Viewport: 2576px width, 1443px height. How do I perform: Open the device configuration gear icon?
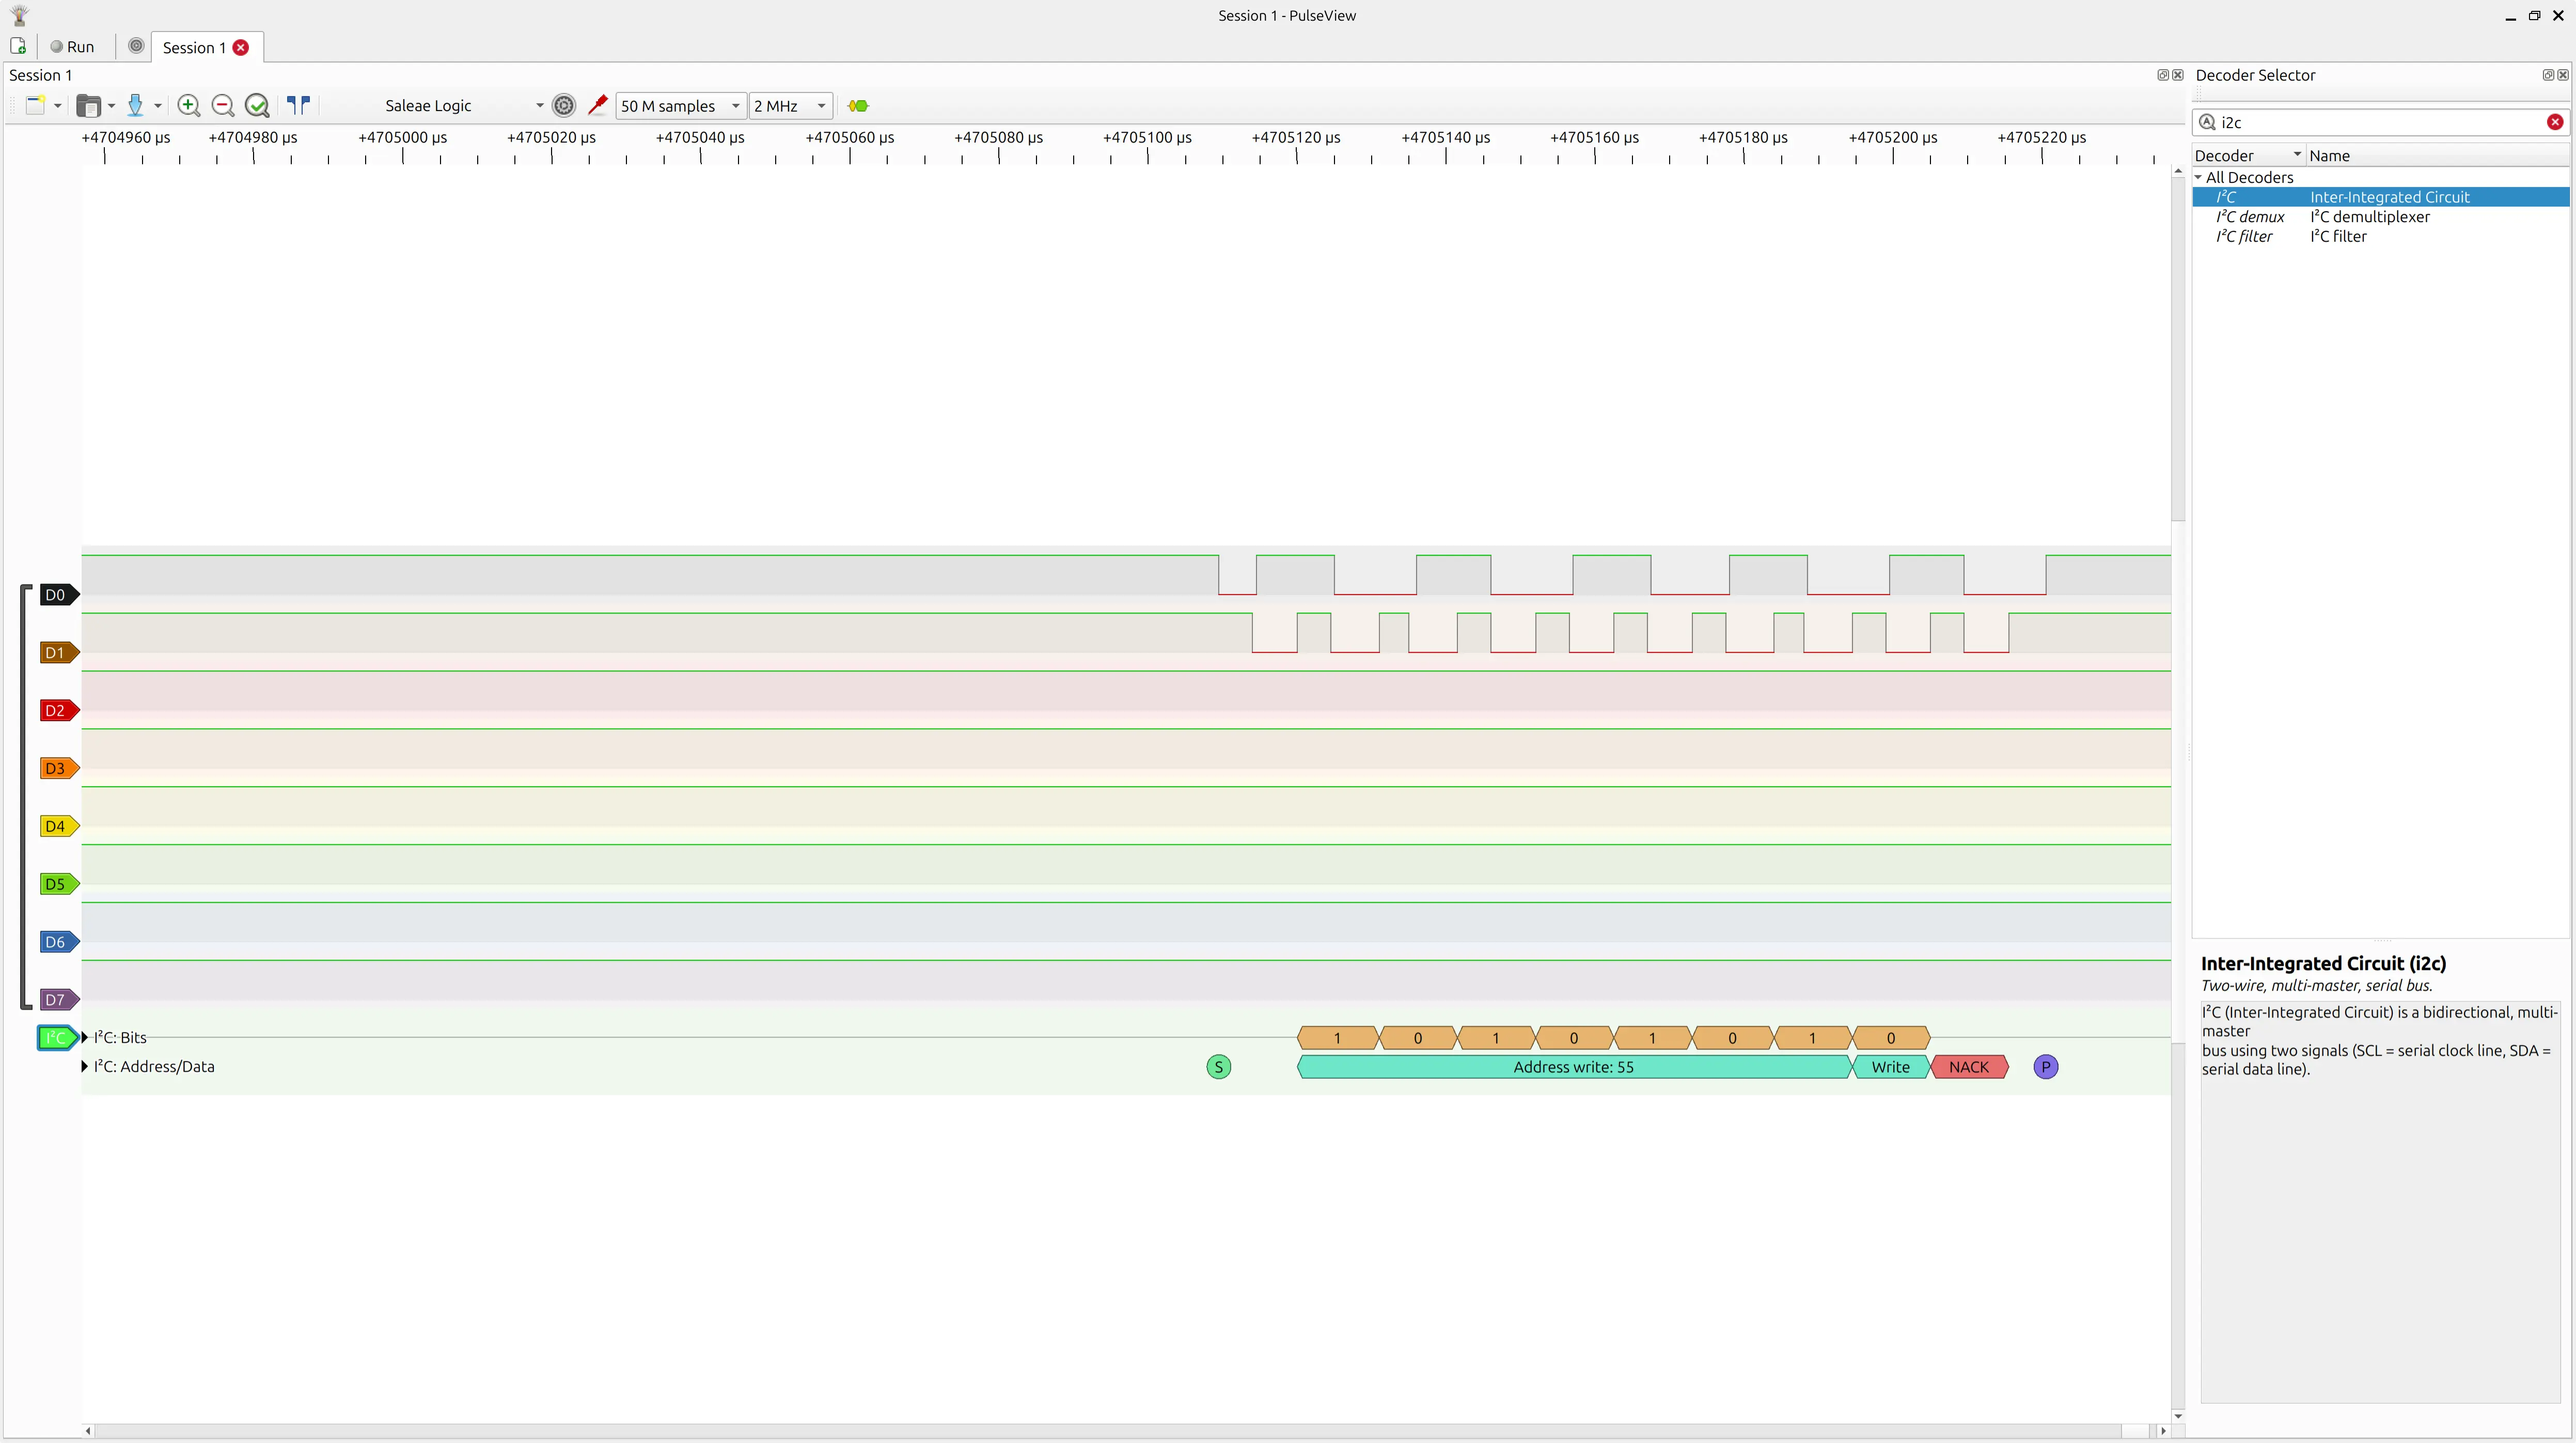point(564,106)
